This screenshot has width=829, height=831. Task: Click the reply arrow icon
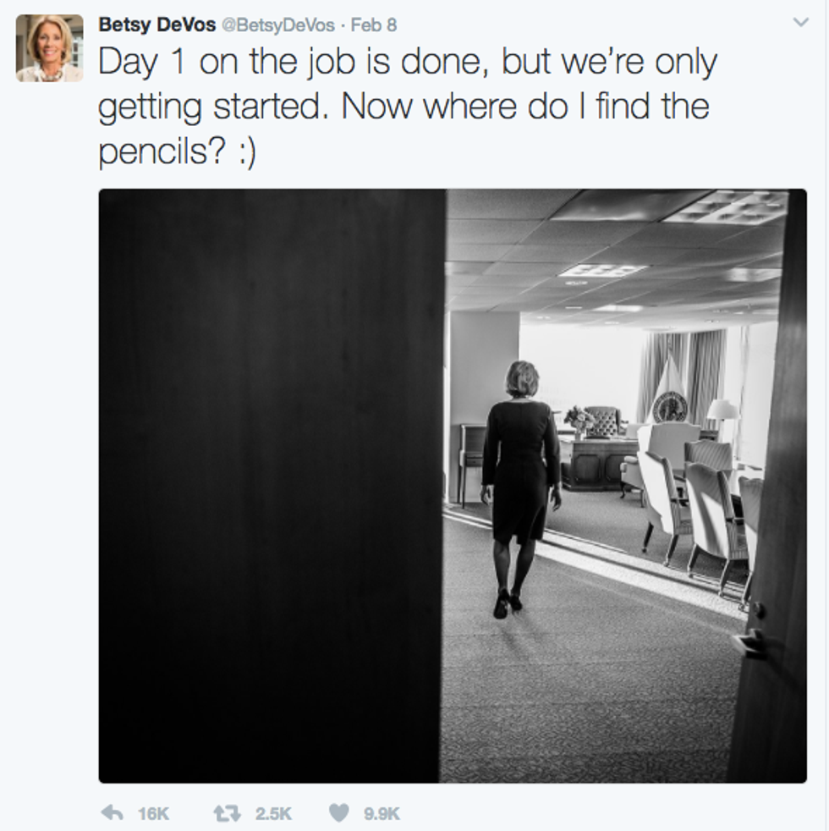pyautogui.click(x=113, y=813)
